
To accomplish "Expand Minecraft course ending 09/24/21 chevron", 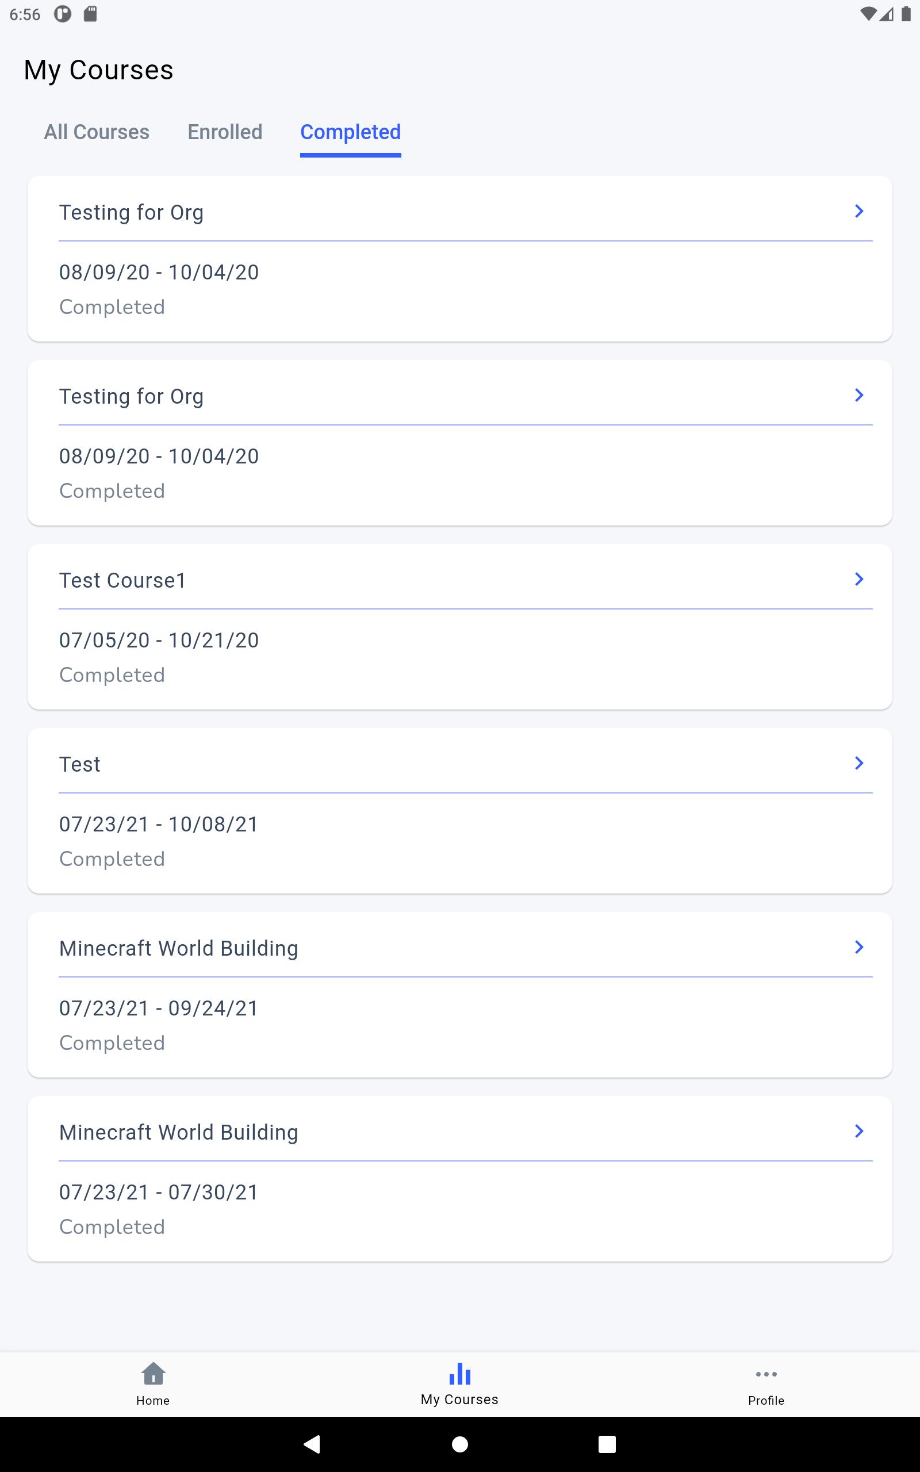I will coord(858,947).
